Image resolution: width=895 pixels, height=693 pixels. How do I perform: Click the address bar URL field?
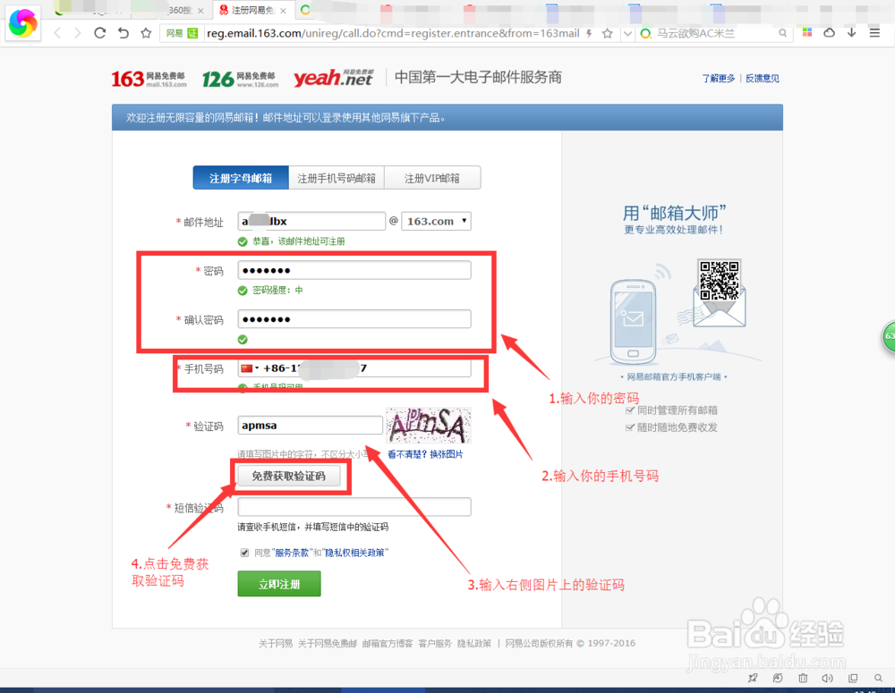[393, 34]
